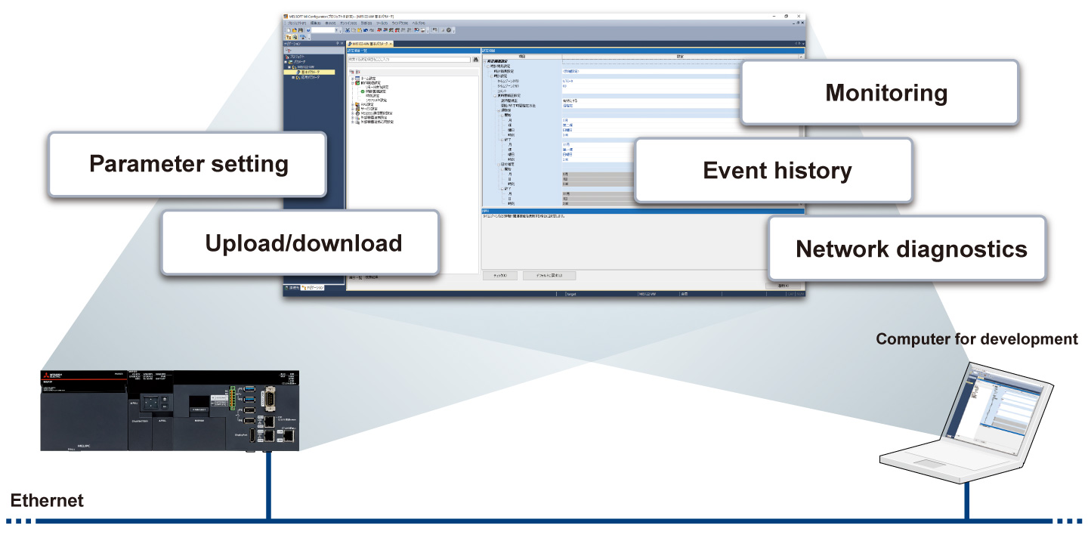Click the Cut scissors icon in toolbar
The image size is (1088, 544).
[x=348, y=30]
